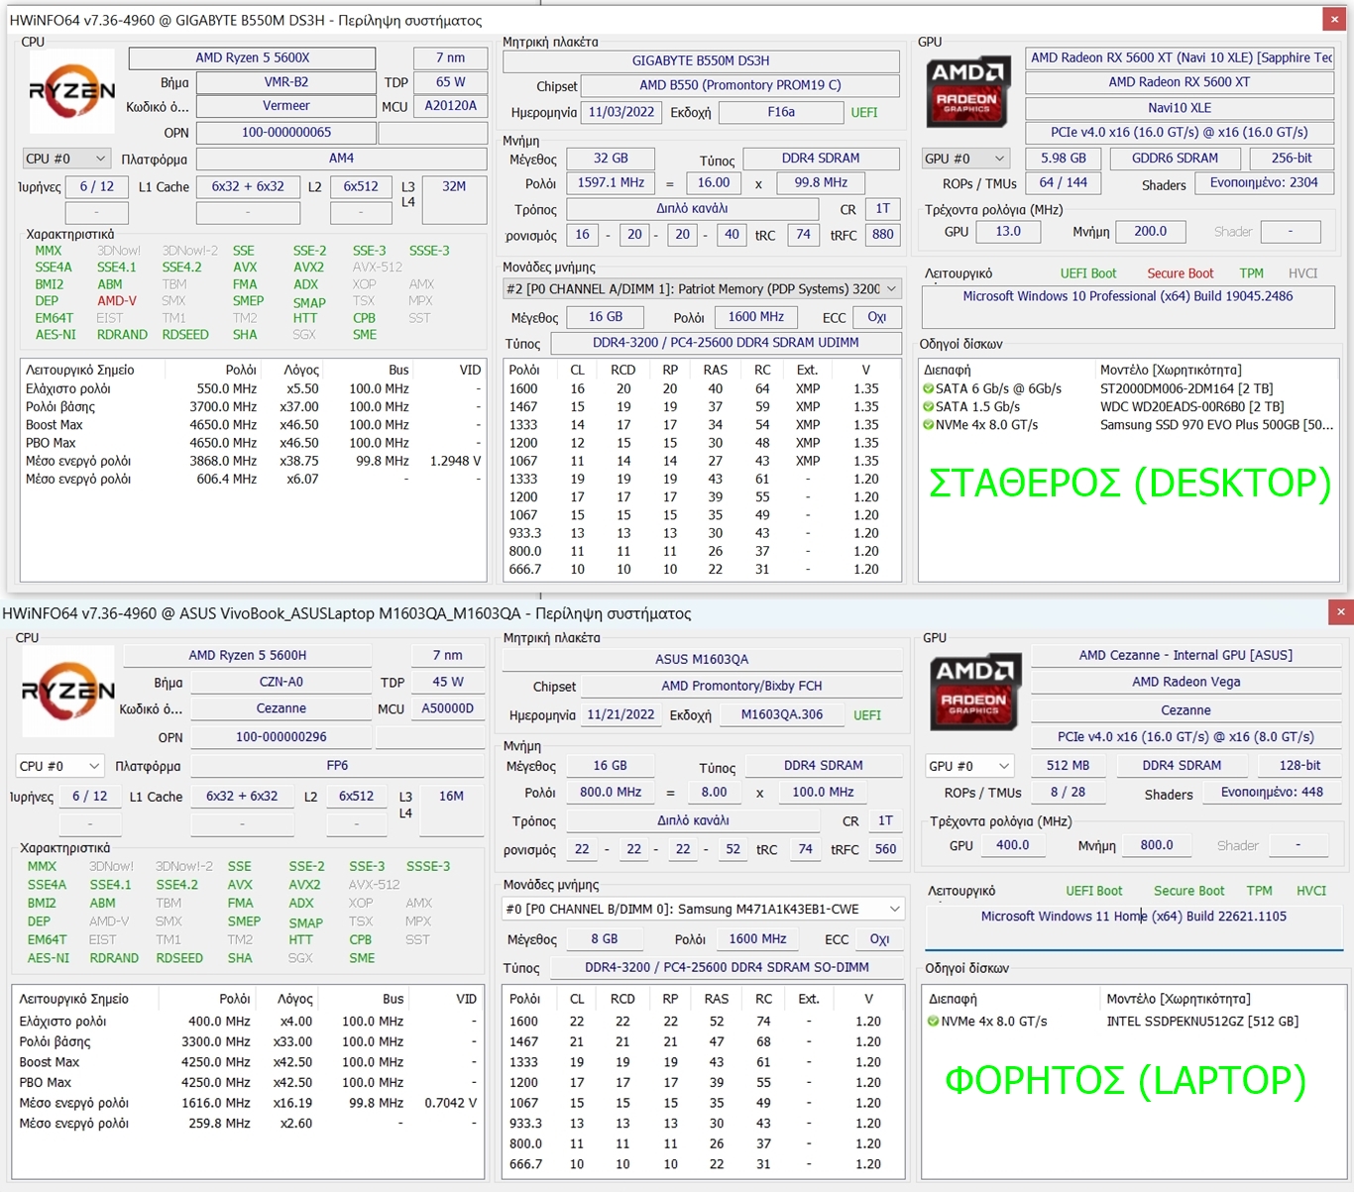Open the GPU #0 dropdown in the laptop window
Screen dimensions: 1354x1192
pos(968,766)
